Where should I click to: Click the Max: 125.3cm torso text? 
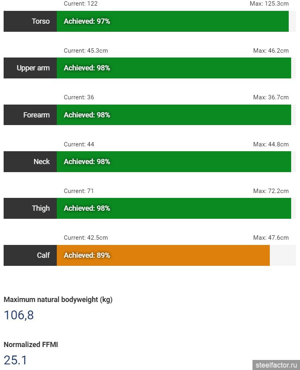tap(269, 4)
